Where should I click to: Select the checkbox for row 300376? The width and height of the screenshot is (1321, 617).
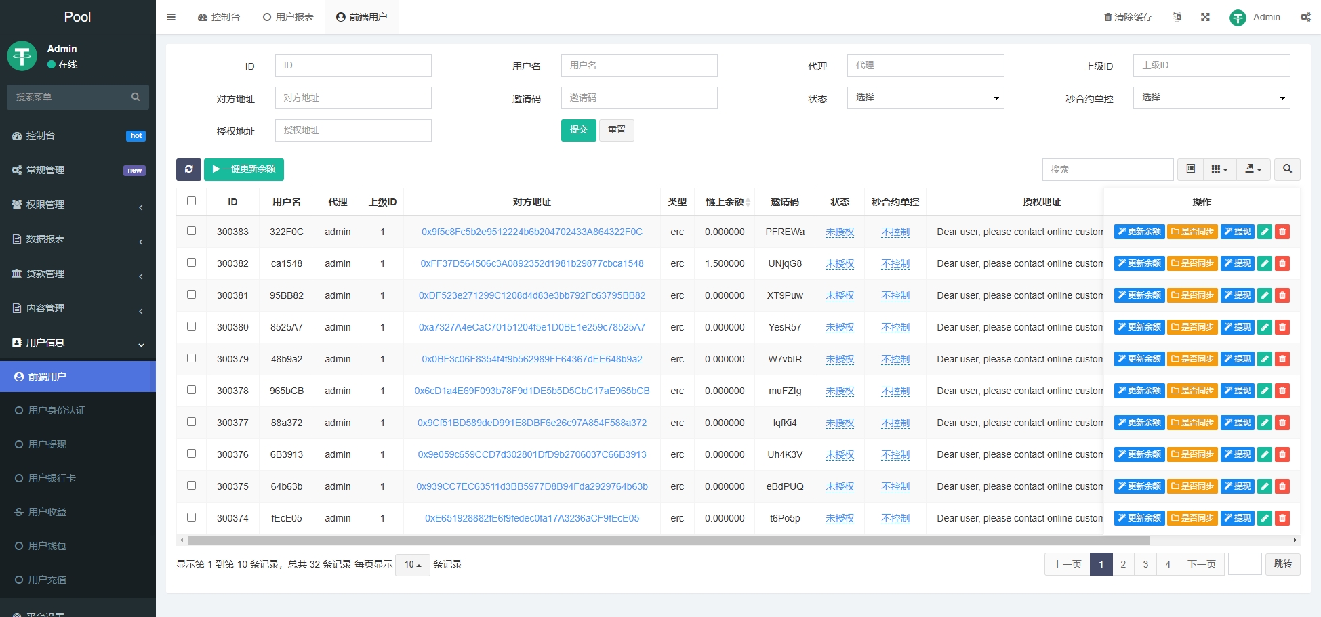click(x=191, y=454)
